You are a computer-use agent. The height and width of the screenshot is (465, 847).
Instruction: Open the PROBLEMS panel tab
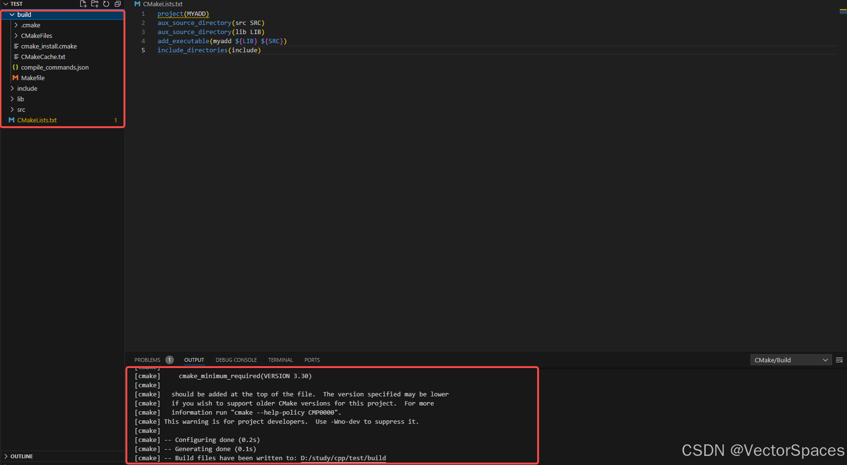tap(147, 359)
